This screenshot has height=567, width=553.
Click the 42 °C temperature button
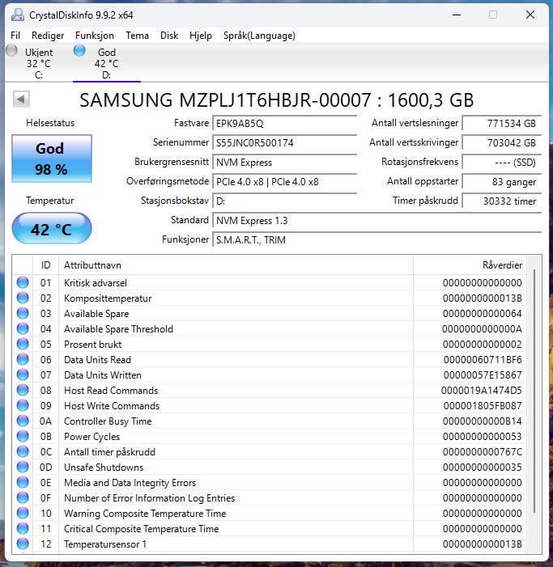pyautogui.click(x=51, y=229)
